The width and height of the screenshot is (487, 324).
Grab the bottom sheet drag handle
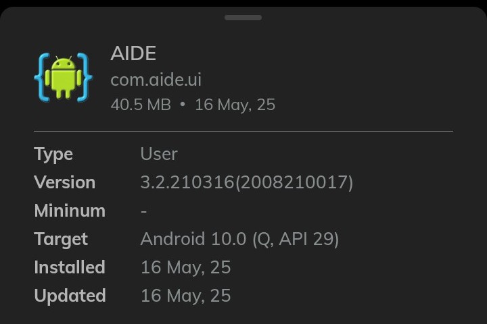click(243, 18)
